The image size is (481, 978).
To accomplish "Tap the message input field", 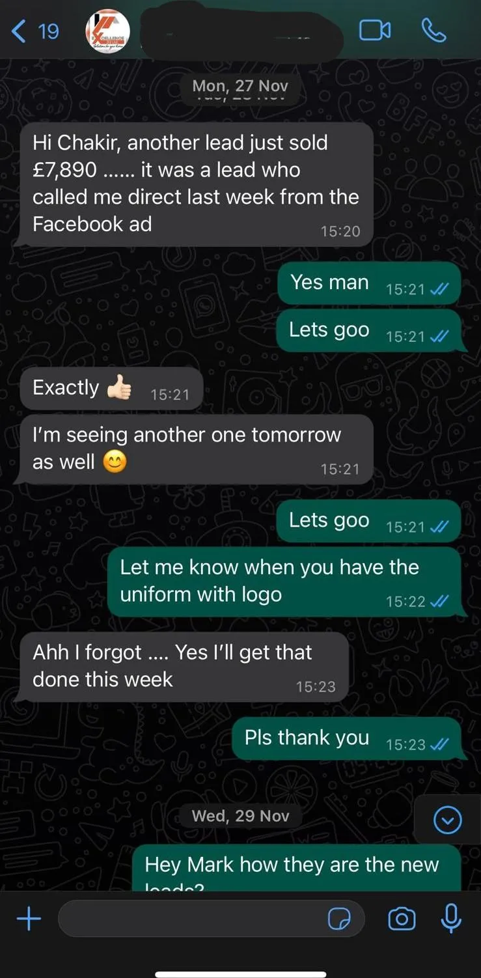I will [212, 919].
